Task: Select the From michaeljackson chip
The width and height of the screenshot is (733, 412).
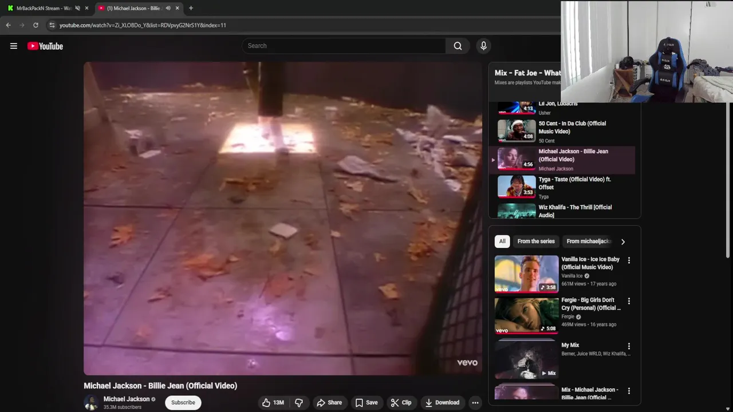Action: click(589, 241)
